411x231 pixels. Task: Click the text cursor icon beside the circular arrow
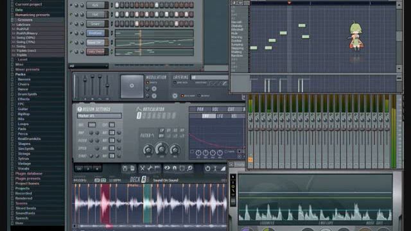(x=215, y=168)
